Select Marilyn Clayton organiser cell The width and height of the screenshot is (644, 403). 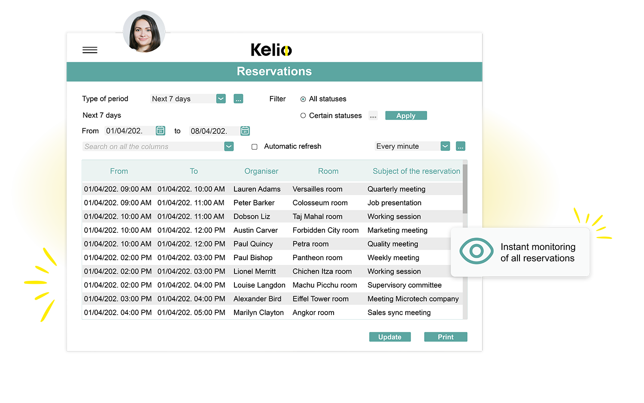click(258, 313)
